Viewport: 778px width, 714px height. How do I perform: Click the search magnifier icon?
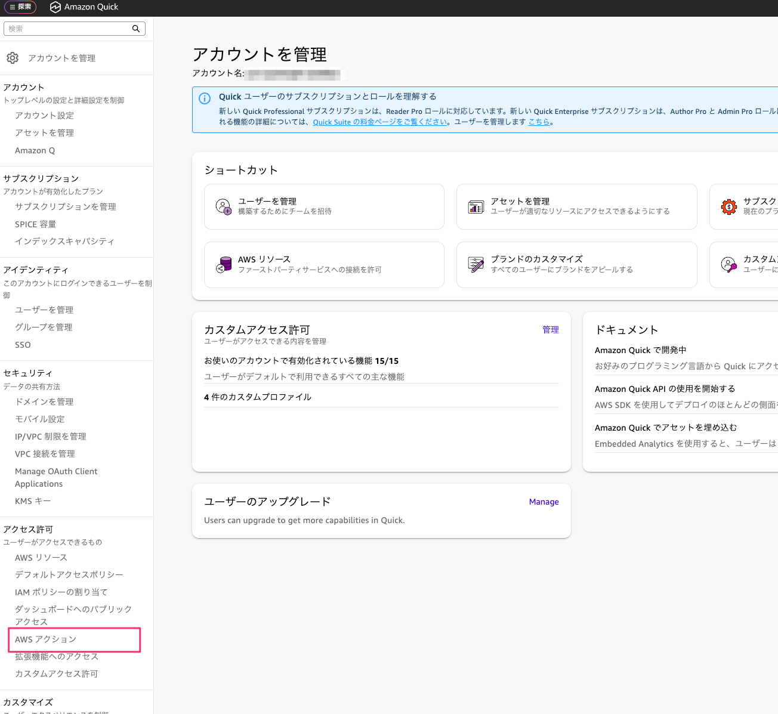[136, 29]
